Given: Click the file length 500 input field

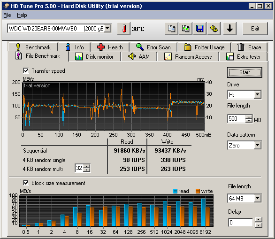Looking at the screenshot, I should [237, 119].
